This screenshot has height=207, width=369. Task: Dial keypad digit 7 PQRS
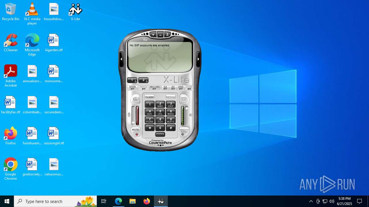tap(150, 120)
